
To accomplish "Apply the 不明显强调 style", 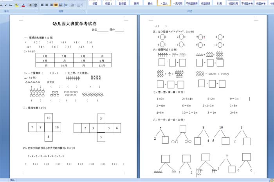I will [x=191, y=3].
